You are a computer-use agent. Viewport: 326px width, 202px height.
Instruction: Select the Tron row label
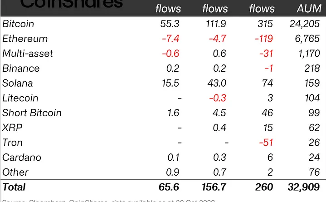[x=12, y=143]
